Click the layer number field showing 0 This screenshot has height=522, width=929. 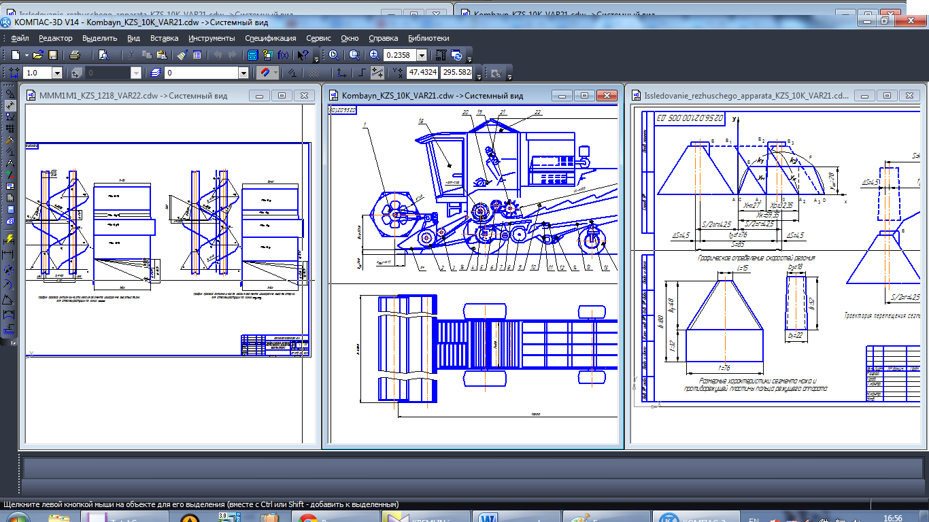point(201,73)
